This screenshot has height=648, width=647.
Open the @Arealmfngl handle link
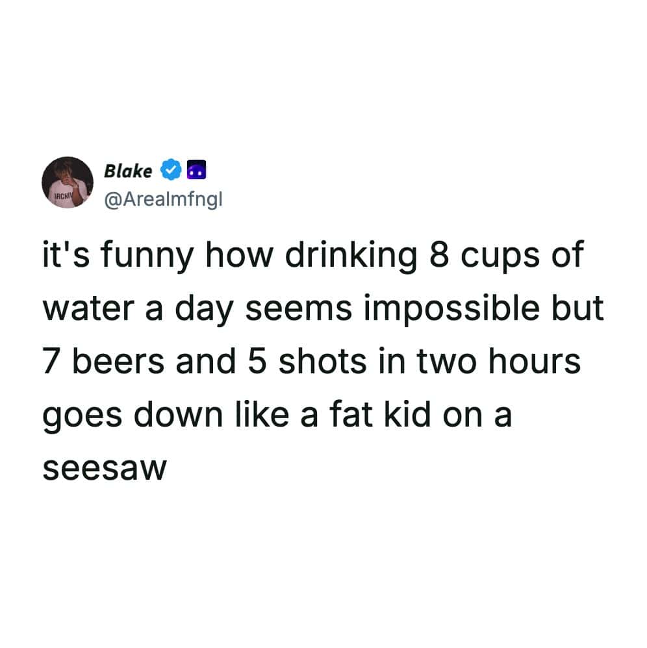point(163,200)
